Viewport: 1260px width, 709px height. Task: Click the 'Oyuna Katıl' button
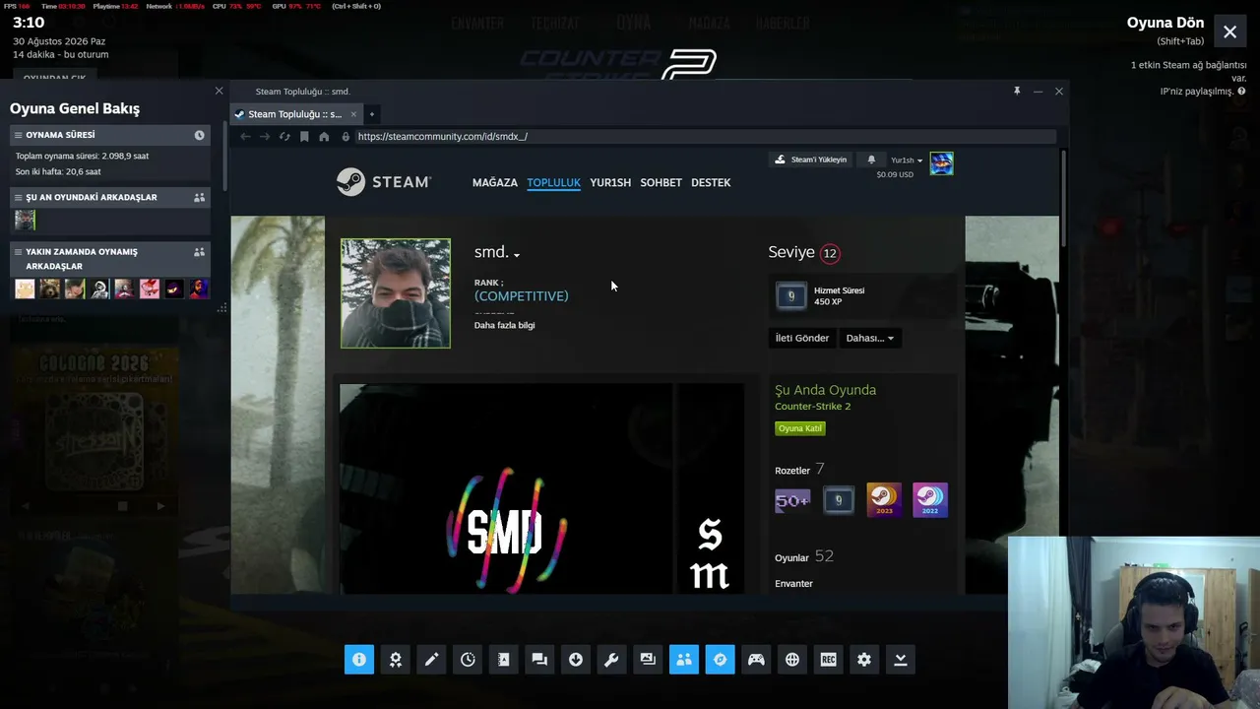(800, 428)
